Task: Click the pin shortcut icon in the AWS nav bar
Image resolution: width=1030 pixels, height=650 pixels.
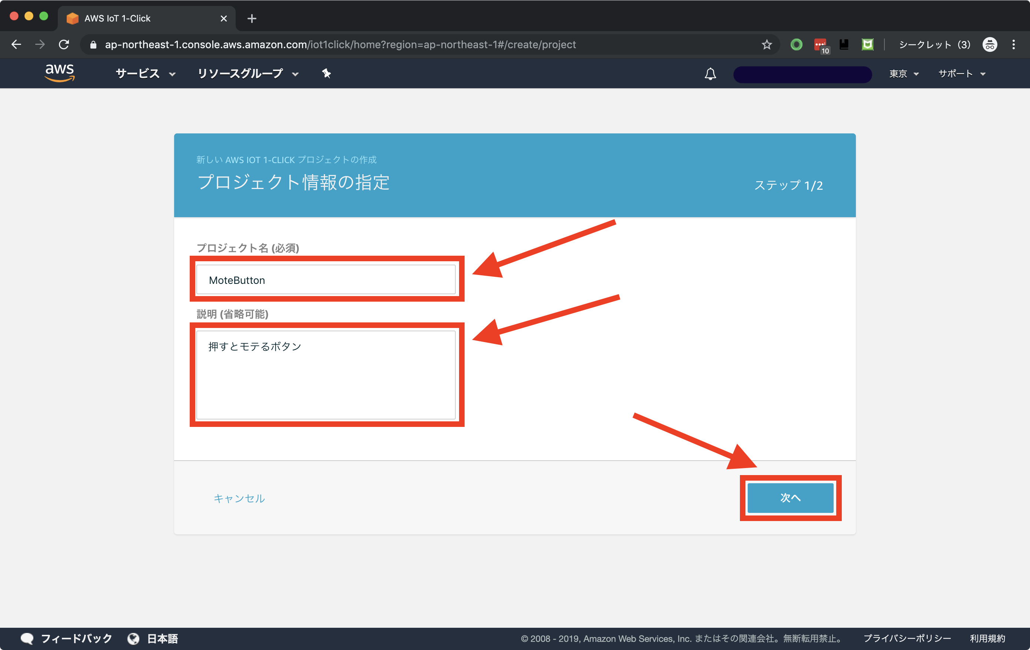Action: 326,74
